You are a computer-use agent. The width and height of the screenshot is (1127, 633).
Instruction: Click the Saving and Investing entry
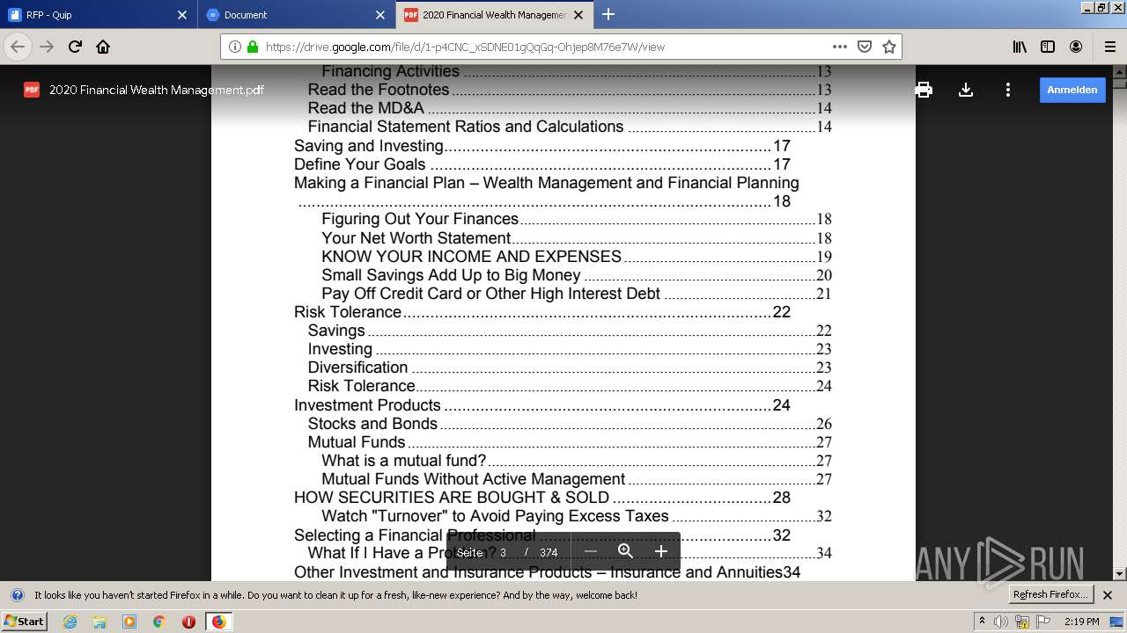click(542, 146)
